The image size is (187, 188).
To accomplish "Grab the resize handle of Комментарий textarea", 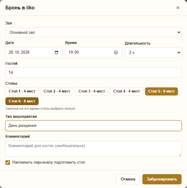I will pos(180,155).
